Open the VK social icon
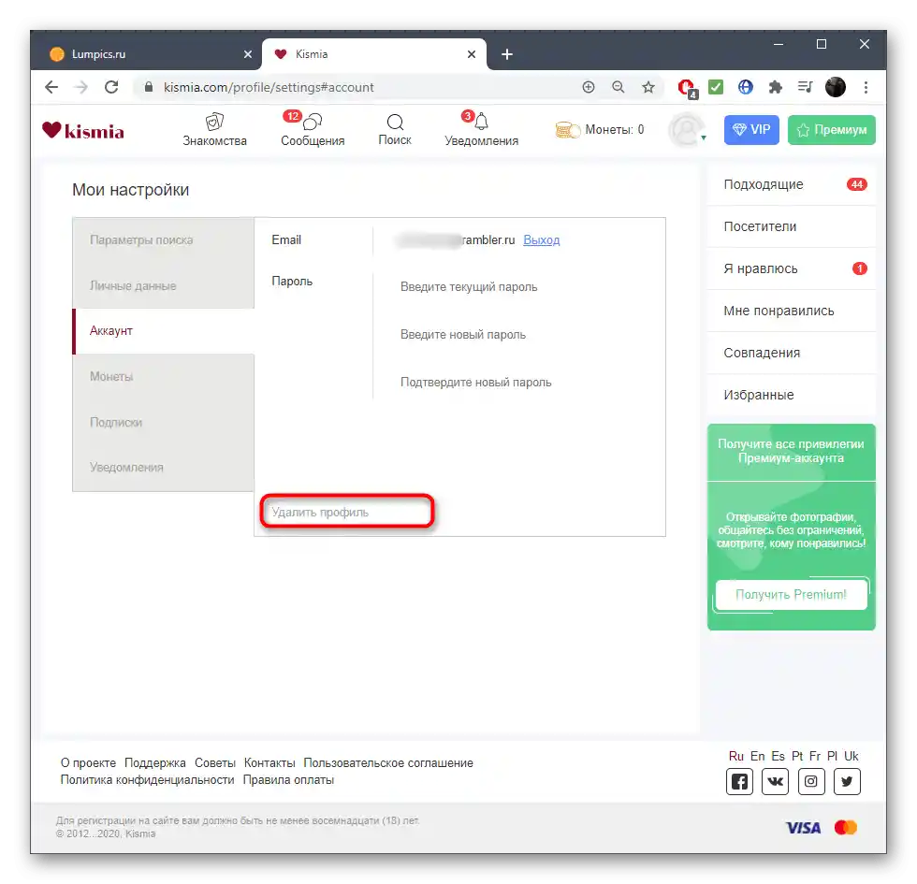Screen dimensions: 917x884 pos(775,782)
